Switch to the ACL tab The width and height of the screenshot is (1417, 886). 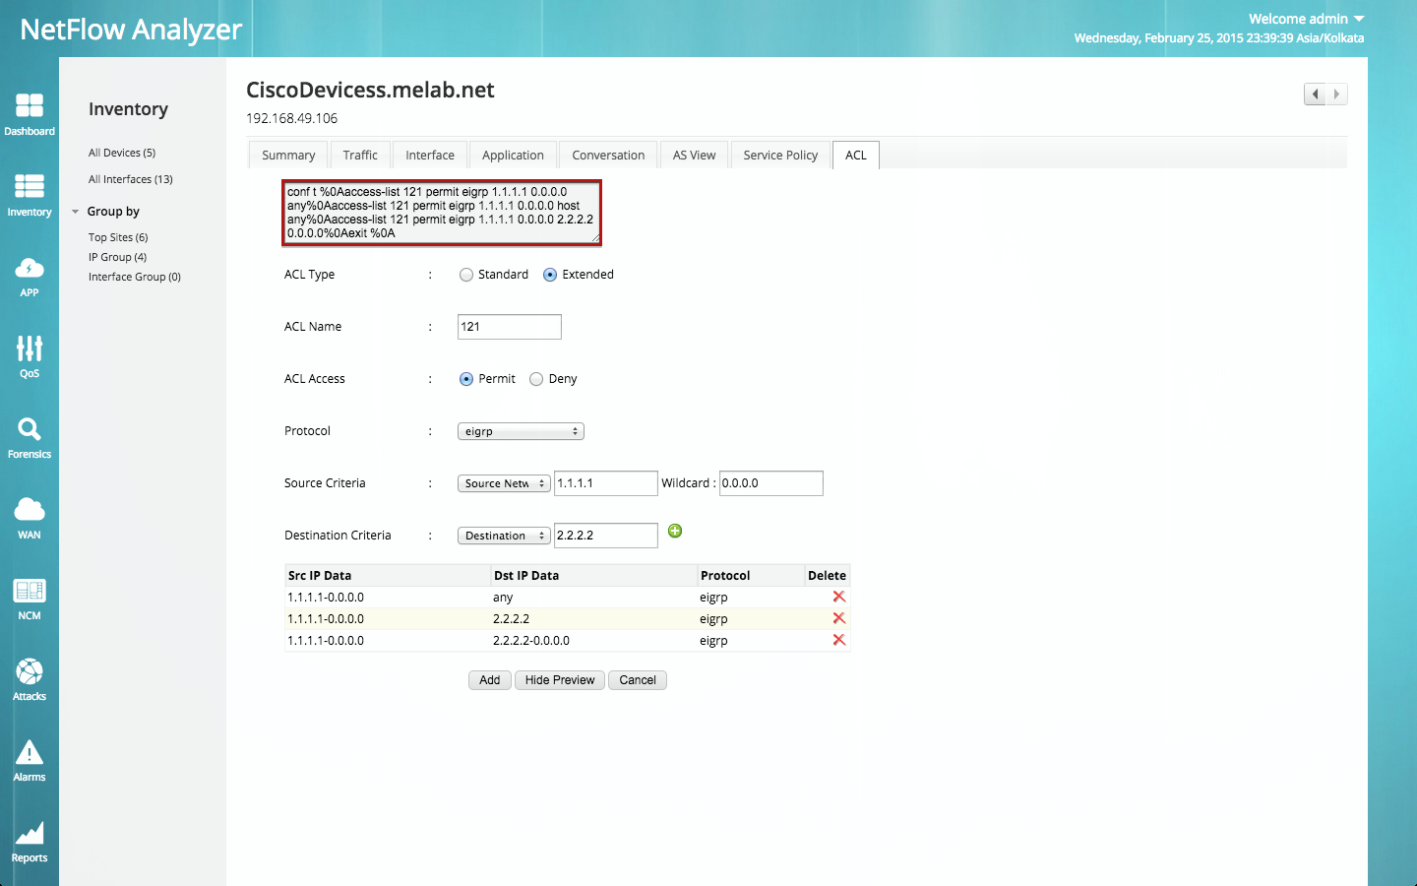(856, 156)
